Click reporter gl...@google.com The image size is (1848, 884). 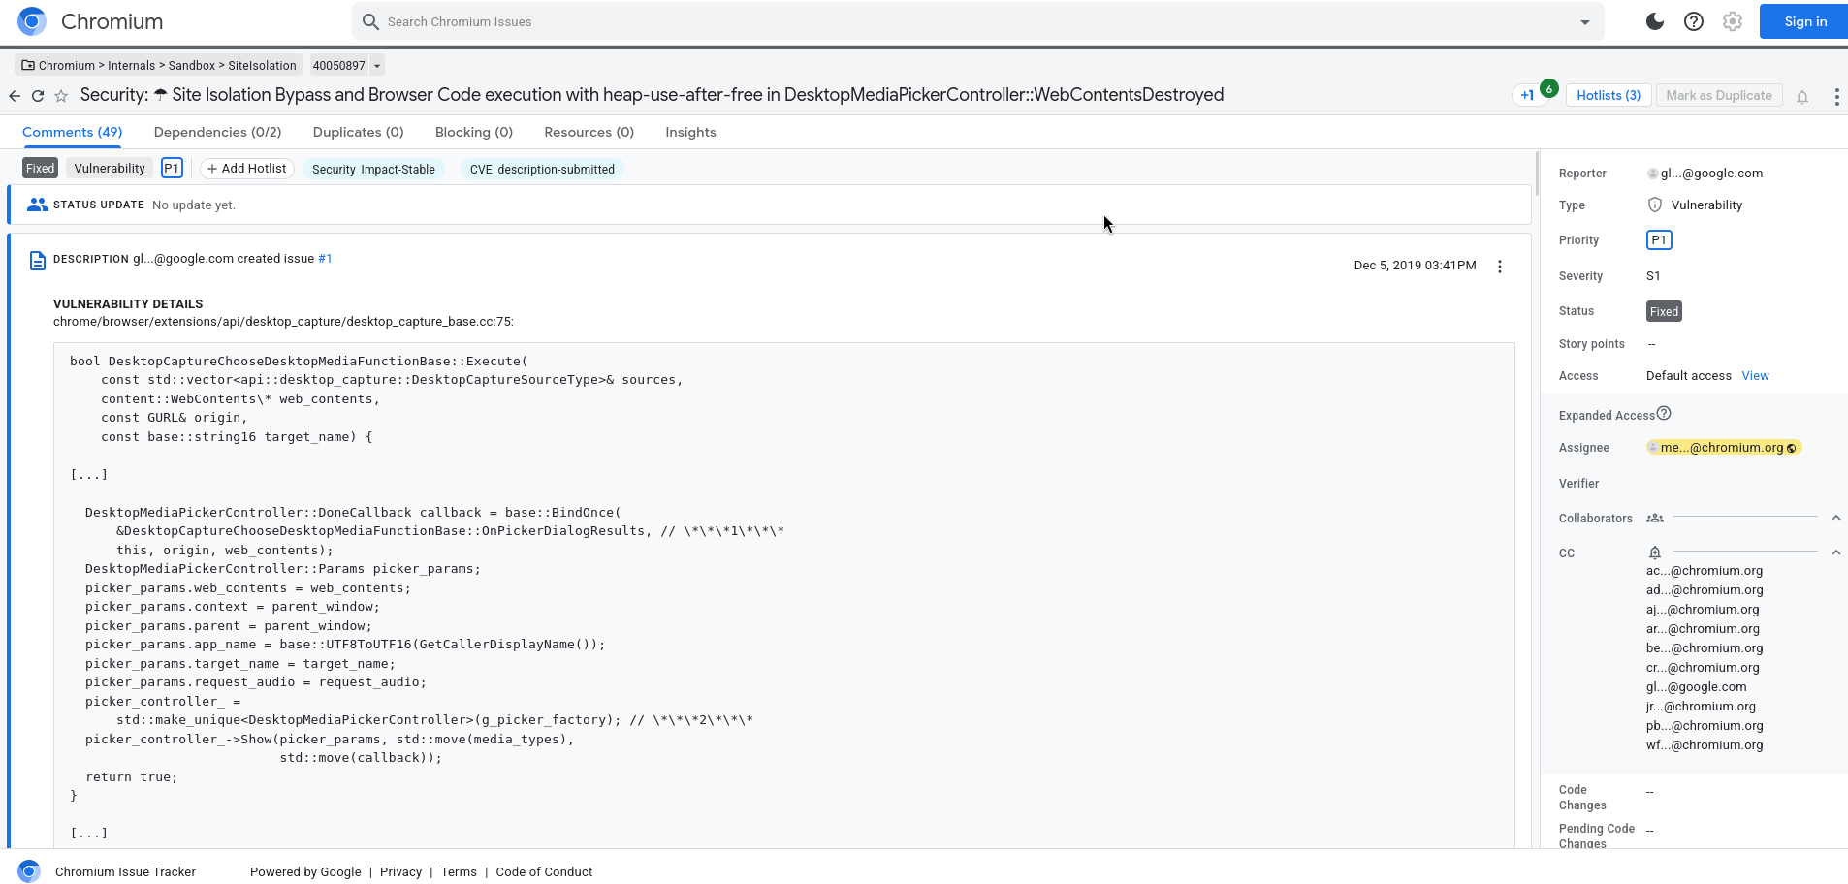(1705, 173)
